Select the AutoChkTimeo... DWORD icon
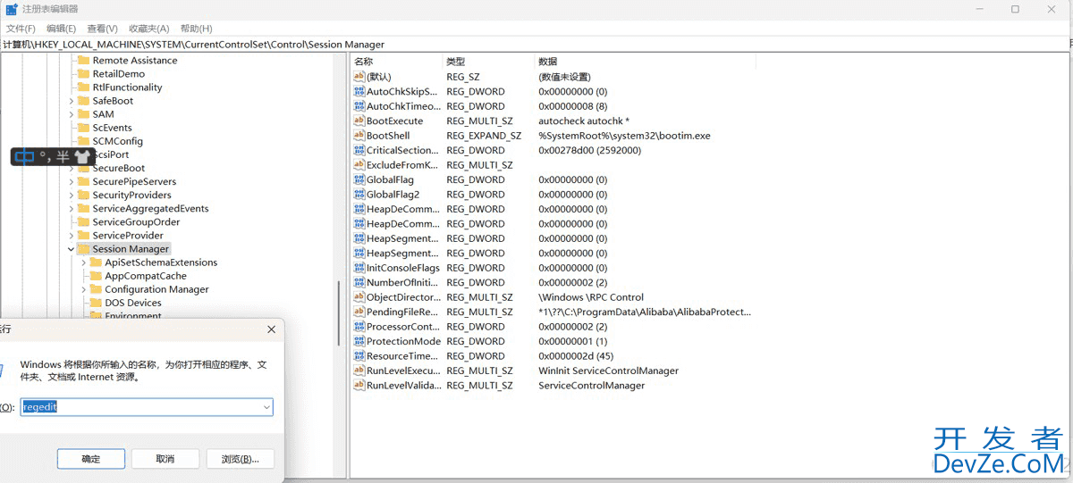This screenshot has width=1073, height=483. pos(359,106)
